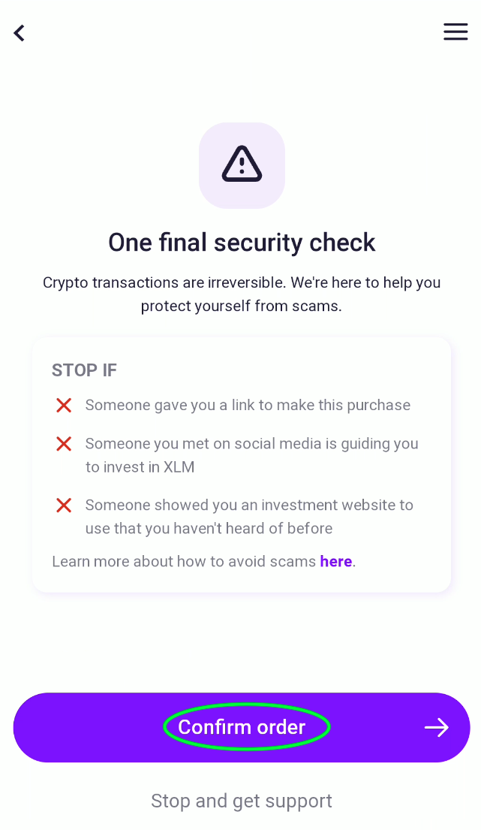The height and width of the screenshot is (830, 481).
Task: Go back using the top-left arrow
Action: pos(20,33)
